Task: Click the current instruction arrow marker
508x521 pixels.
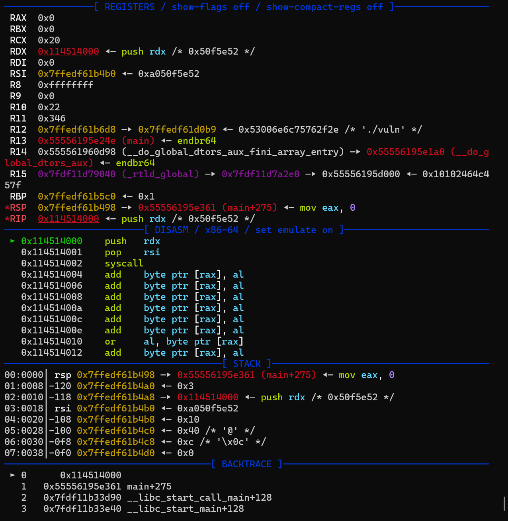Action: pyautogui.click(x=12, y=241)
